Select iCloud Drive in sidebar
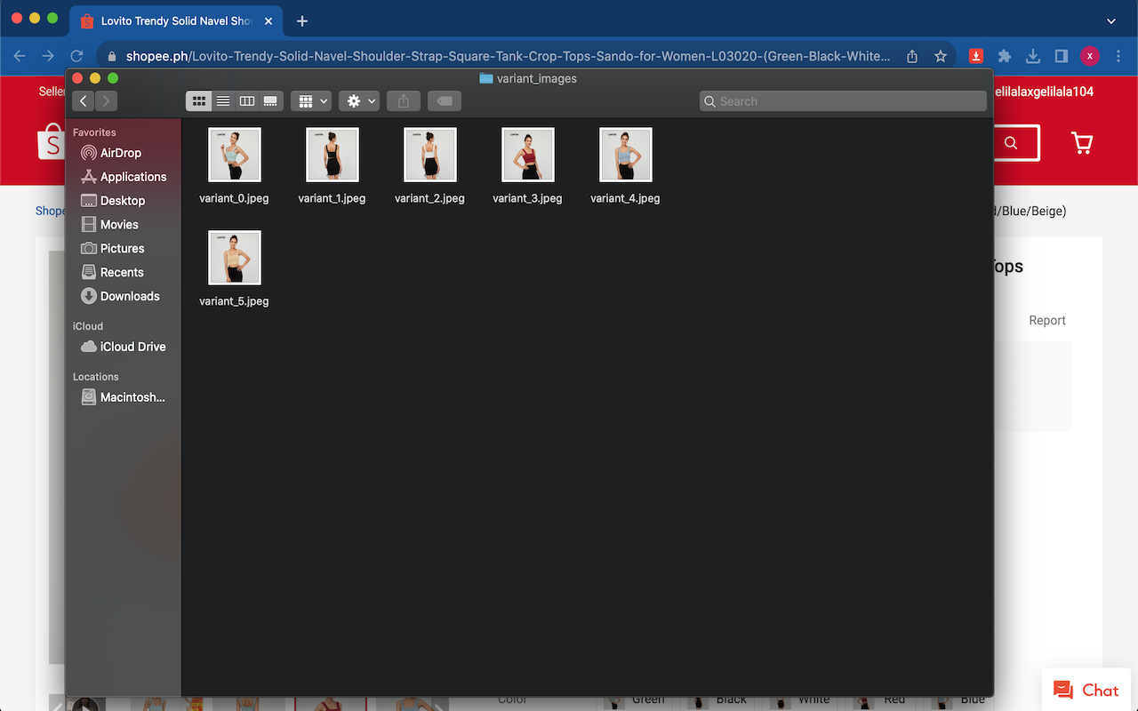Image resolution: width=1138 pixels, height=711 pixels. [132, 347]
